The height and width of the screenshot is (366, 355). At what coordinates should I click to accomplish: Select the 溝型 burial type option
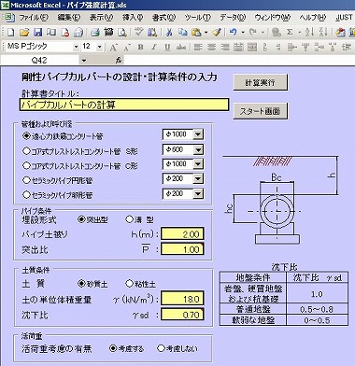pos(129,219)
